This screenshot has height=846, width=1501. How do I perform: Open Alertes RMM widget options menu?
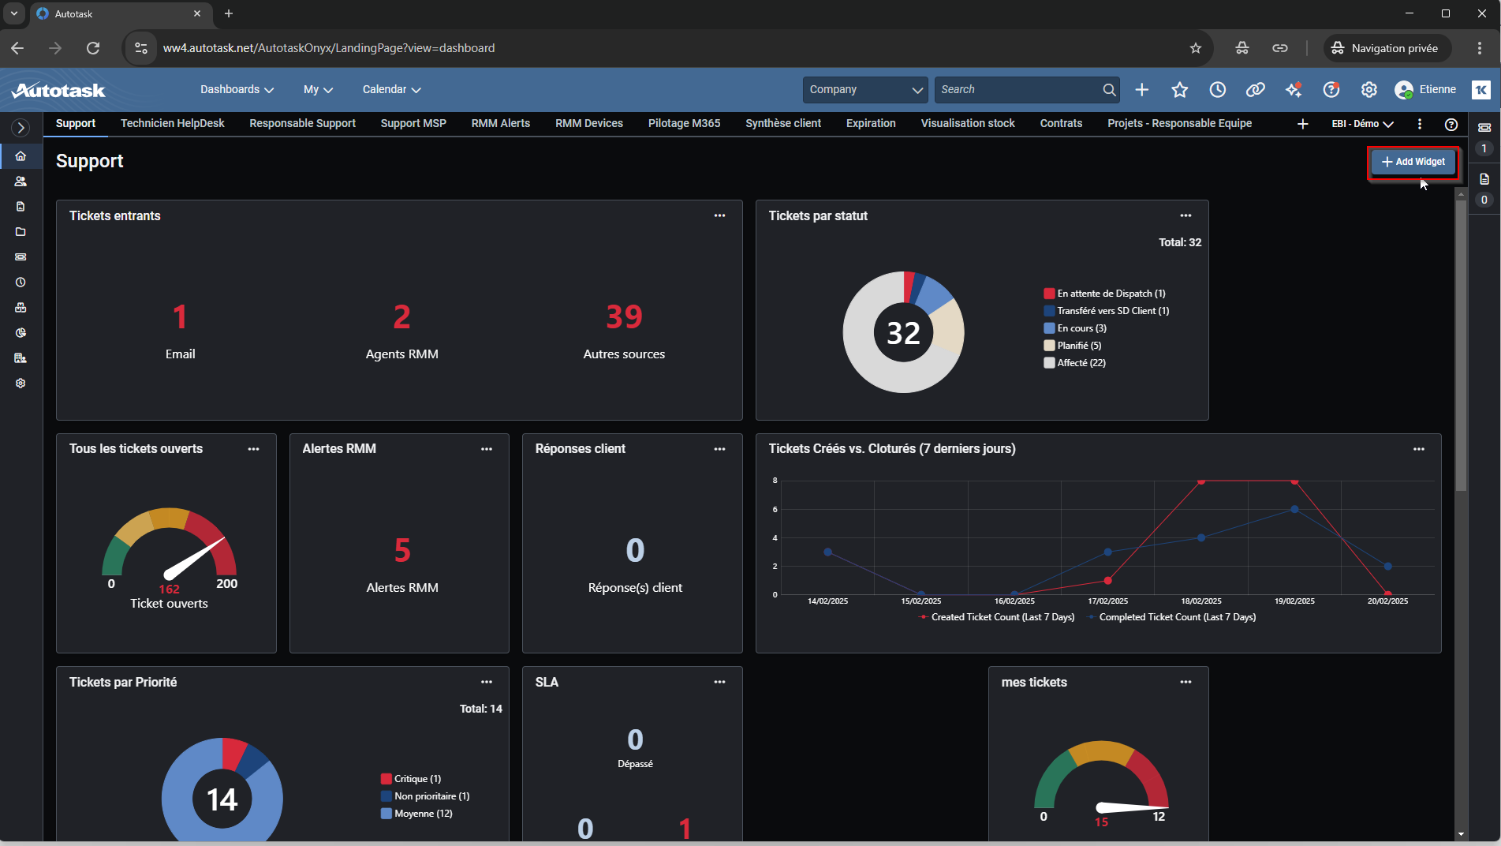pos(487,449)
